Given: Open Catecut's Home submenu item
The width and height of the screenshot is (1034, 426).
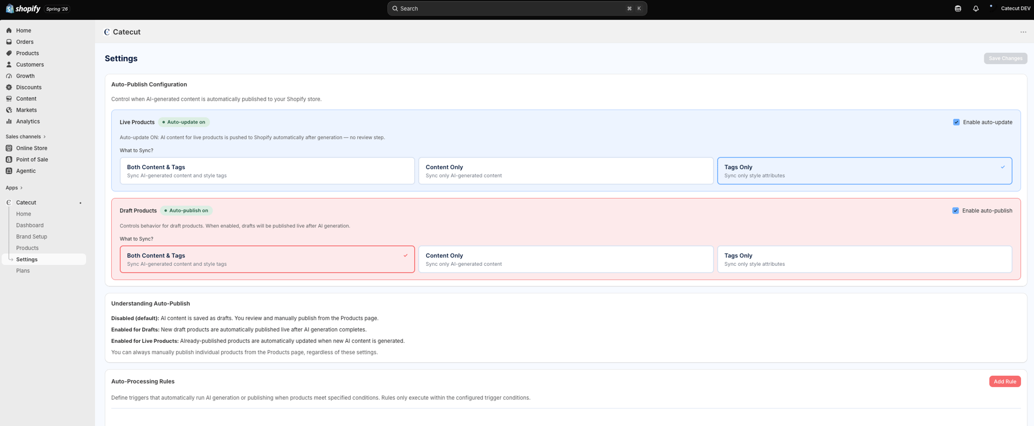Looking at the screenshot, I should pyautogui.click(x=23, y=214).
